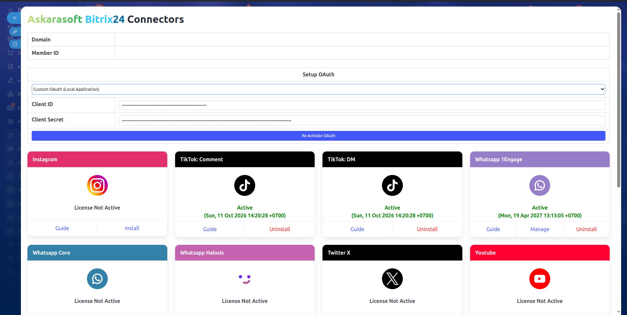Open the TikTok: DM Guide link

357,229
